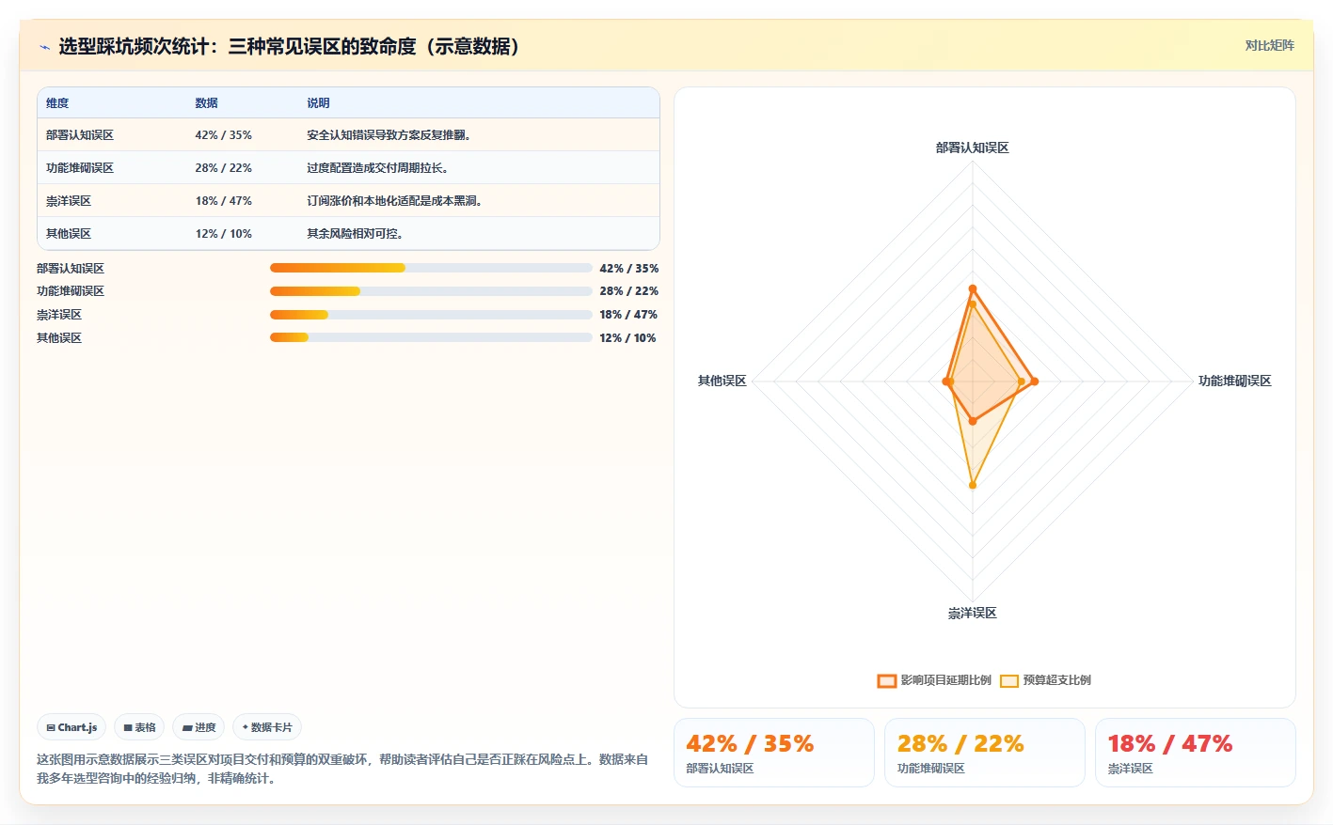Click description 过度配置造成交付周期拉长
1333x825 pixels.
pyautogui.click(x=377, y=168)
